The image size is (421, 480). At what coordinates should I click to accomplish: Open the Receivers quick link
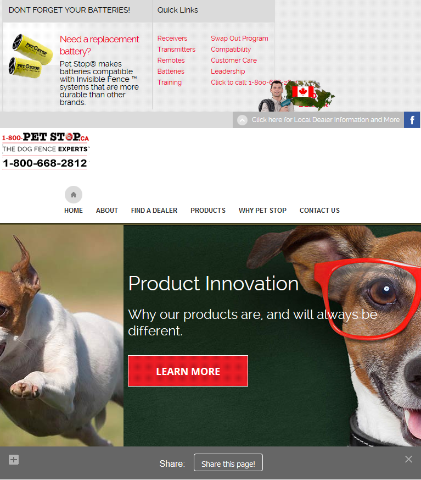pos(172,38)
